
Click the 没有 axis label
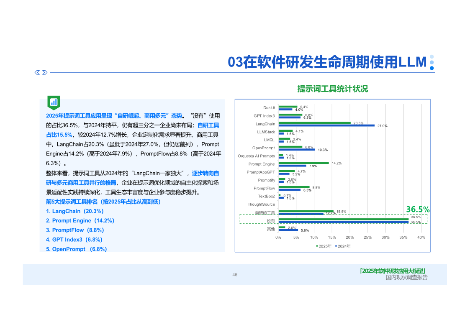271,221
